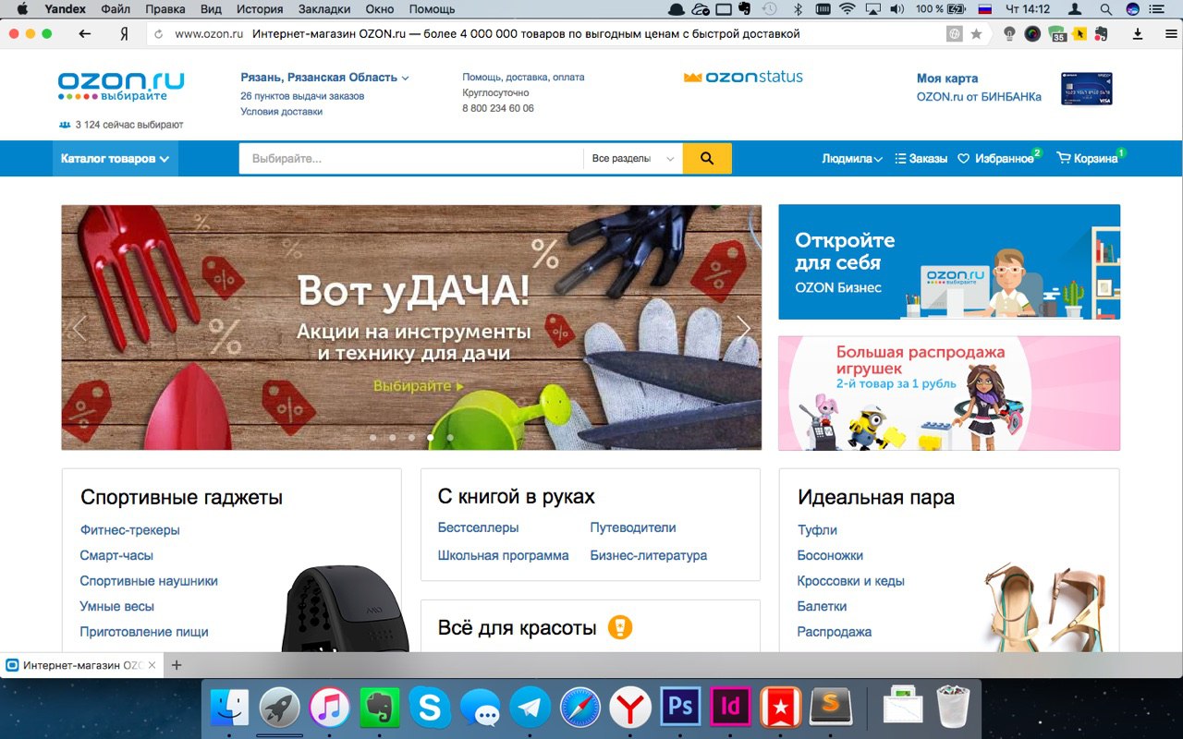
Task: Open Фитнес-трекеры category
Action: click(x=130, y=530)
